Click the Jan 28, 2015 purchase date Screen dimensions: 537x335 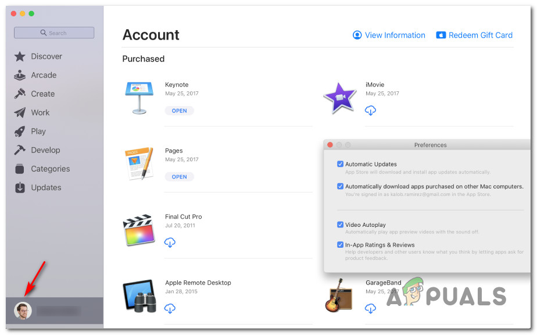(x=181, y=291)
